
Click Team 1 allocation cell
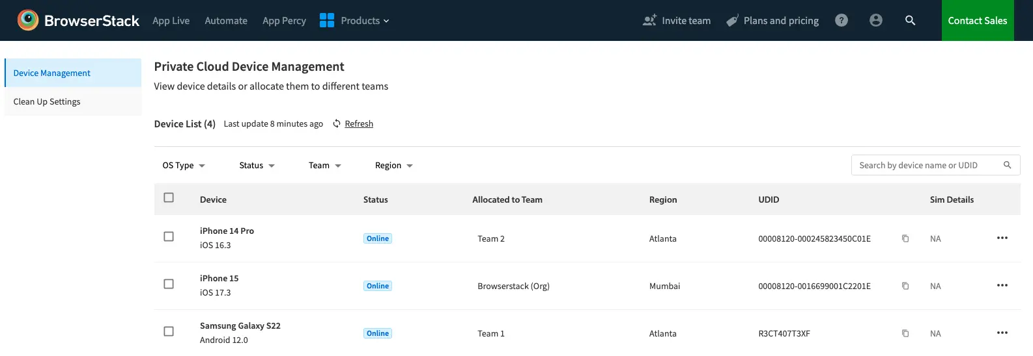[x=491, y=333]
